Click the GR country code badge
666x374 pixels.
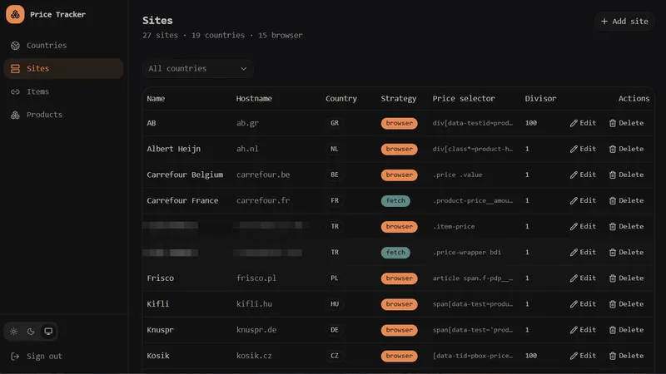[335, 123]
